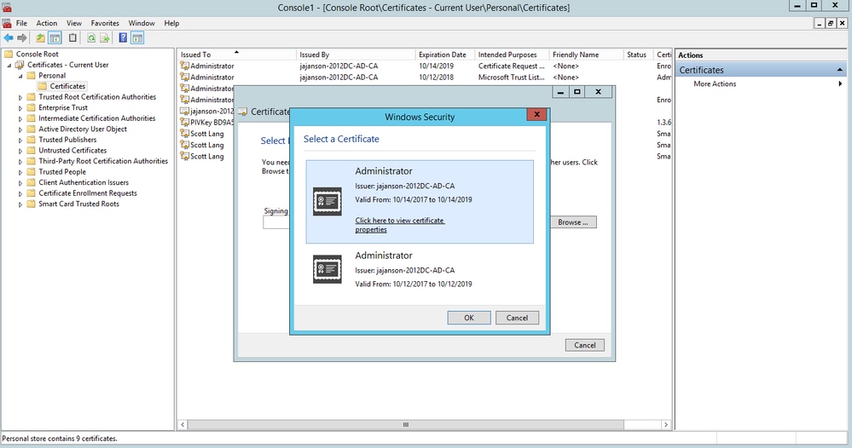Click the horizontal scrollbar left arrow

point(183,425)
